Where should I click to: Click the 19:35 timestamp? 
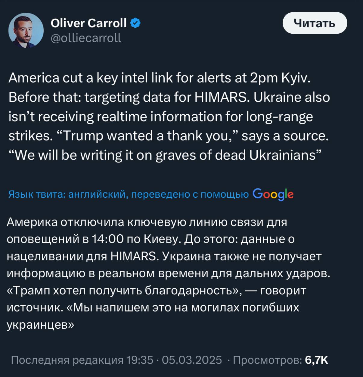pyautogui.click(x=139, y=360)
